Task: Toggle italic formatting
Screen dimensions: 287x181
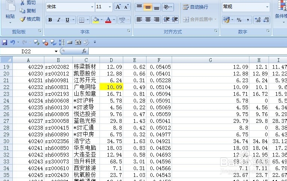Action: 59,20
